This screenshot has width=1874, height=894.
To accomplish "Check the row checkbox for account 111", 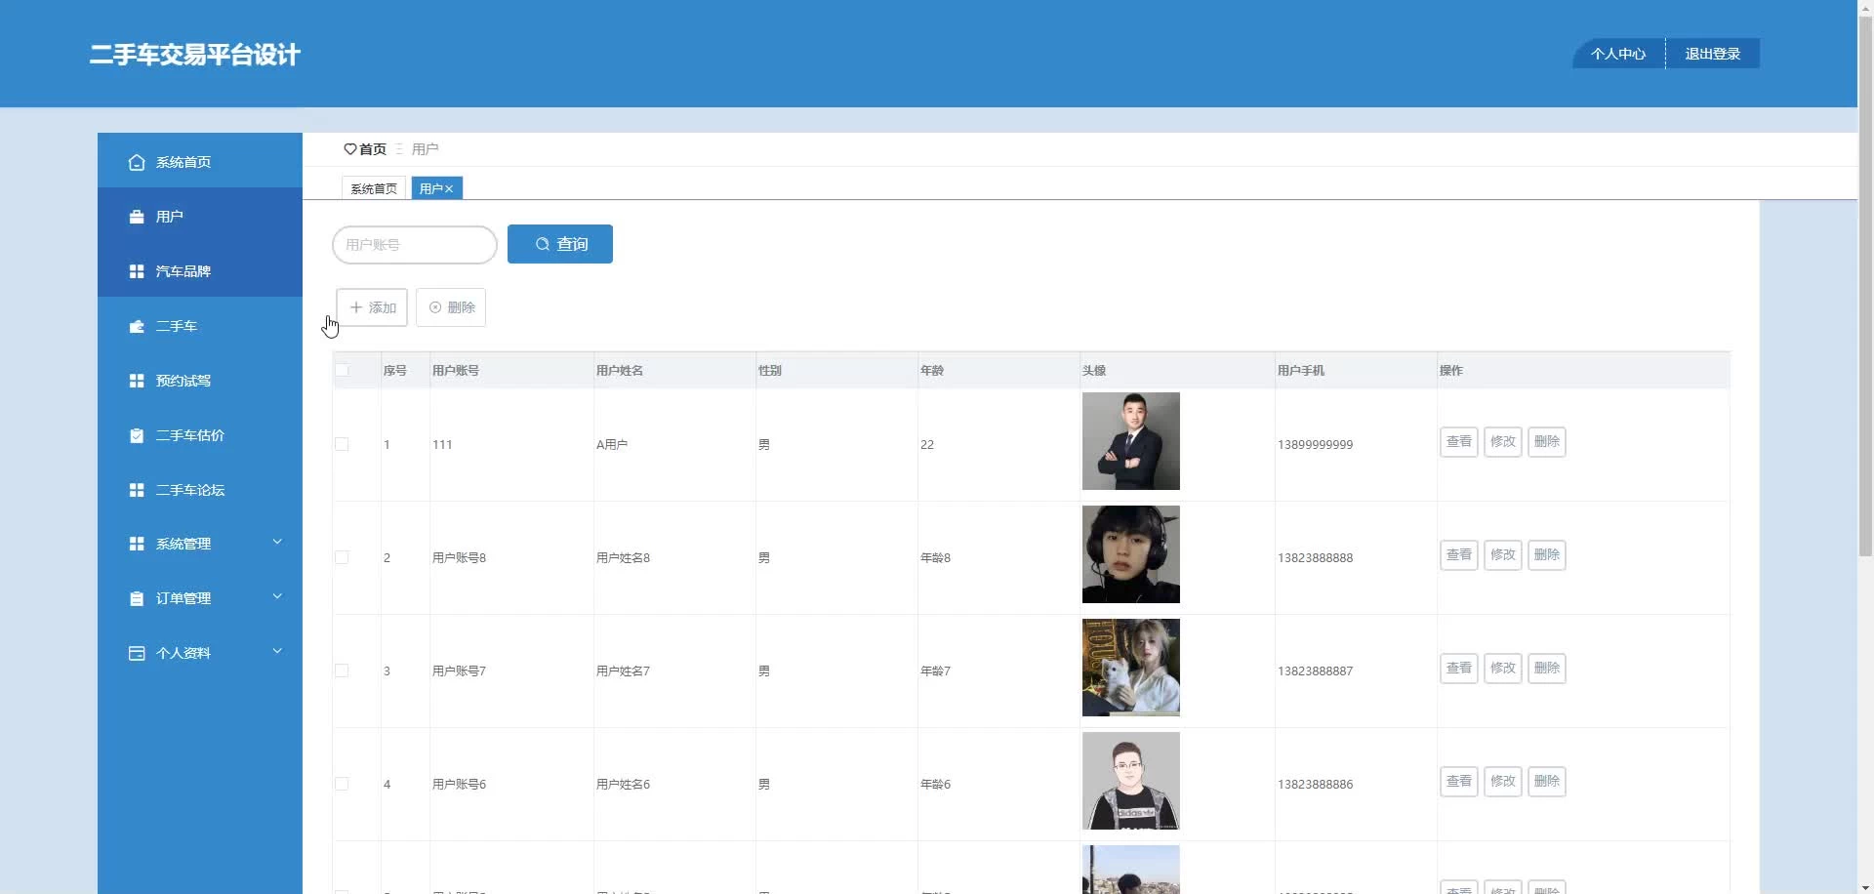I will pyautogui.click(x=342, y=444).
